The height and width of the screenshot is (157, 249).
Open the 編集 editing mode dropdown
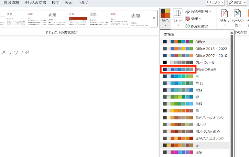[237, 2]
